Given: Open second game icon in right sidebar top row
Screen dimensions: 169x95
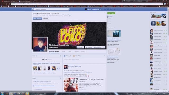Looking at the screenshot, I should [158, 16].
